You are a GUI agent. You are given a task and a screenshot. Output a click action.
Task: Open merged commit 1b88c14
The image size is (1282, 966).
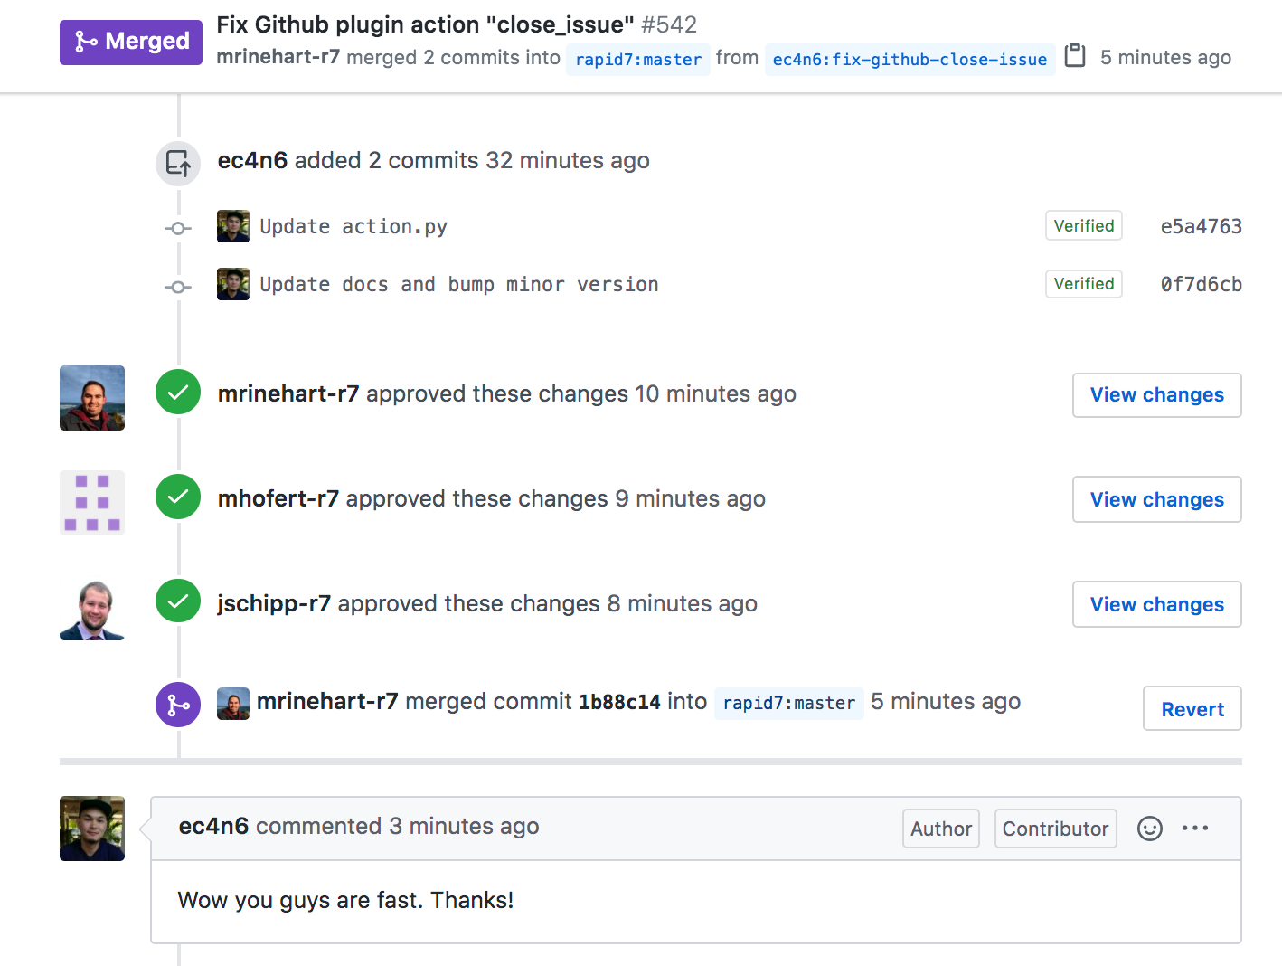pyautogui.click(x=619, y=703)
